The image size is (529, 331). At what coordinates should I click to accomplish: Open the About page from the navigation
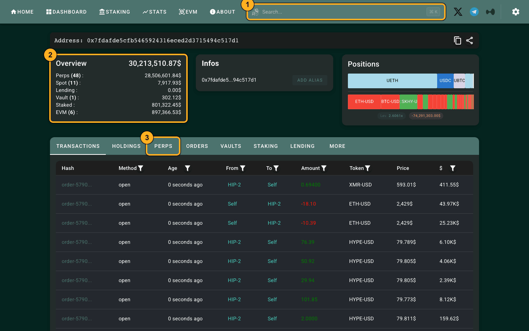click(222, 12)
